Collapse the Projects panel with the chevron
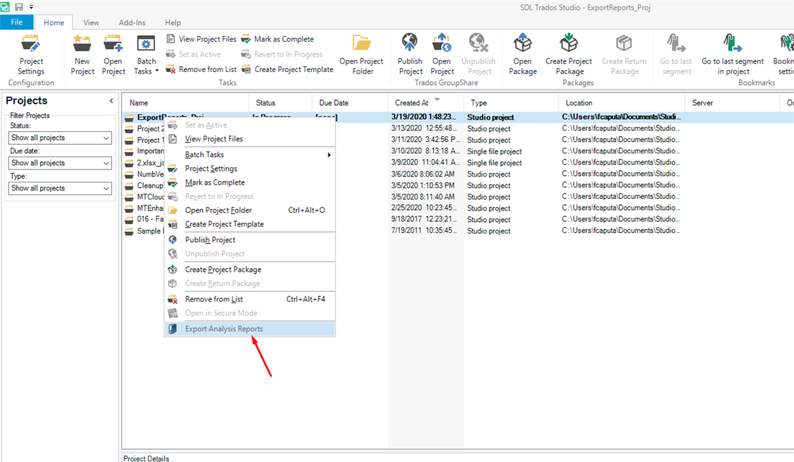 [x=111, y=101]
